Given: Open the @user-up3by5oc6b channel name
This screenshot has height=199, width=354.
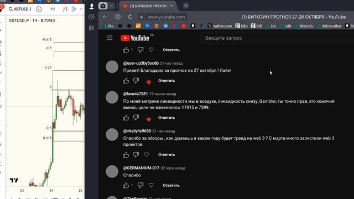Looking at the screenshot, I should 141,63.
